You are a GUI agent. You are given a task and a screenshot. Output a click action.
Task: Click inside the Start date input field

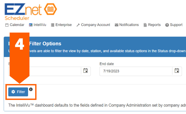click(56, 71)
